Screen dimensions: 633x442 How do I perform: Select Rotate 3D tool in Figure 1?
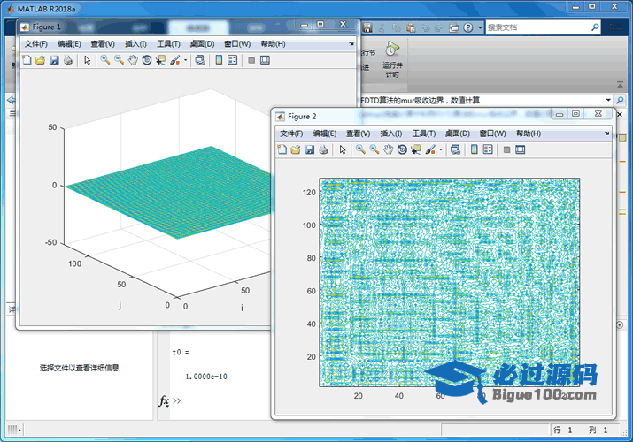pyautogui.click(x=147, y=60)
